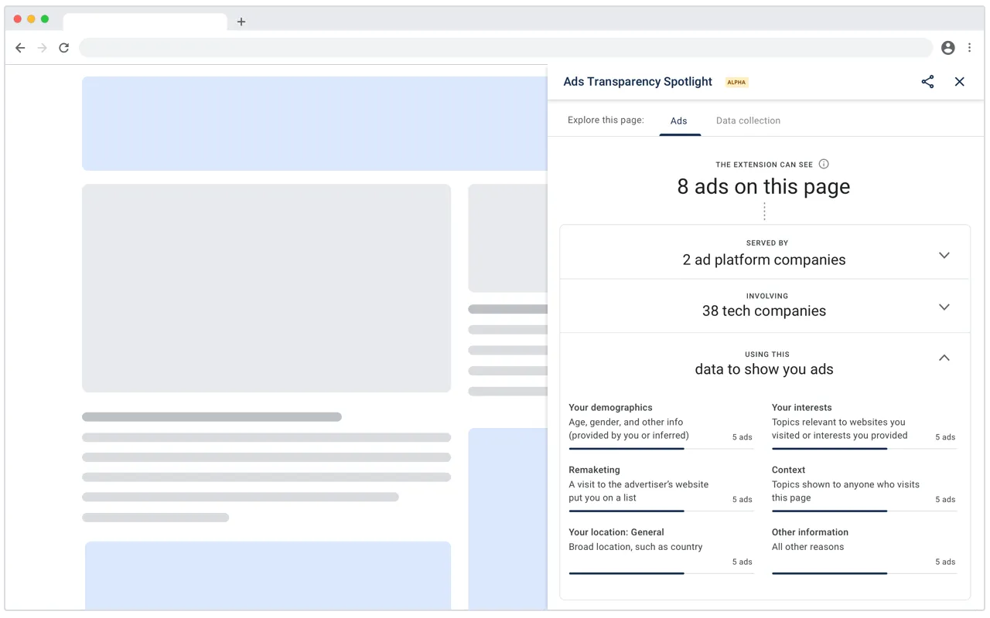The width and height of the screenshot is (990, 618).
Task: Go back using the browser back arrow
Action: pyautogui.click(x=20, y=47)
